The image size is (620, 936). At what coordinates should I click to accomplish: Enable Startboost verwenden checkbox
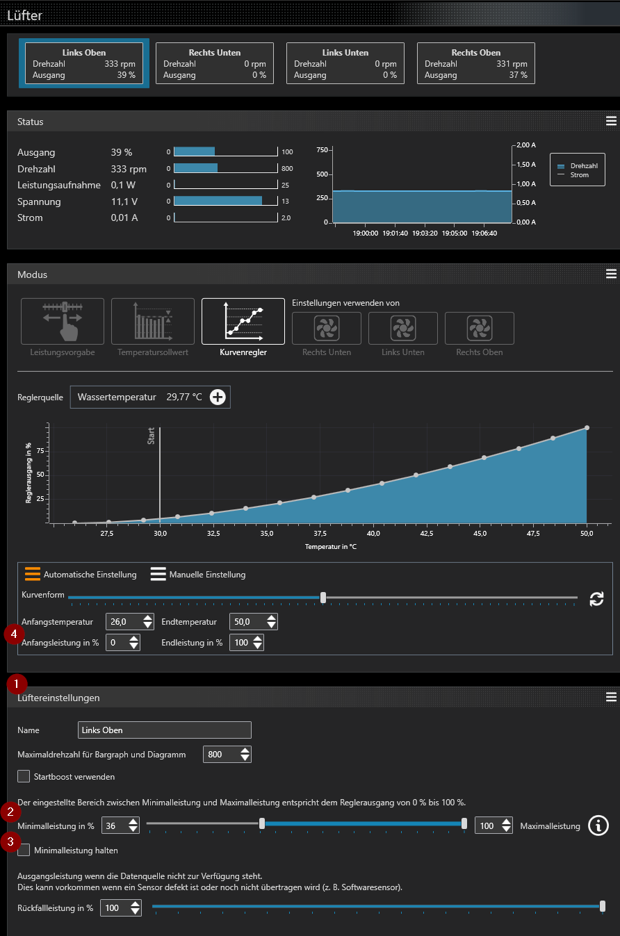[24, 776]
